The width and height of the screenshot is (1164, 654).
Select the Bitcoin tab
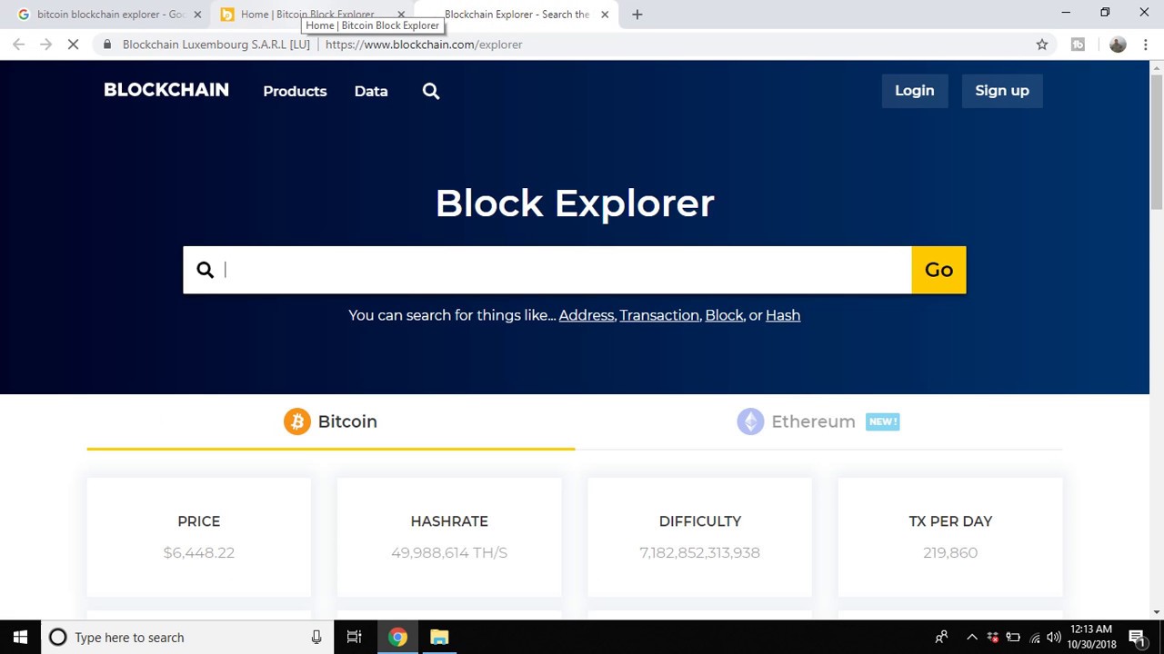coord(330,421)
